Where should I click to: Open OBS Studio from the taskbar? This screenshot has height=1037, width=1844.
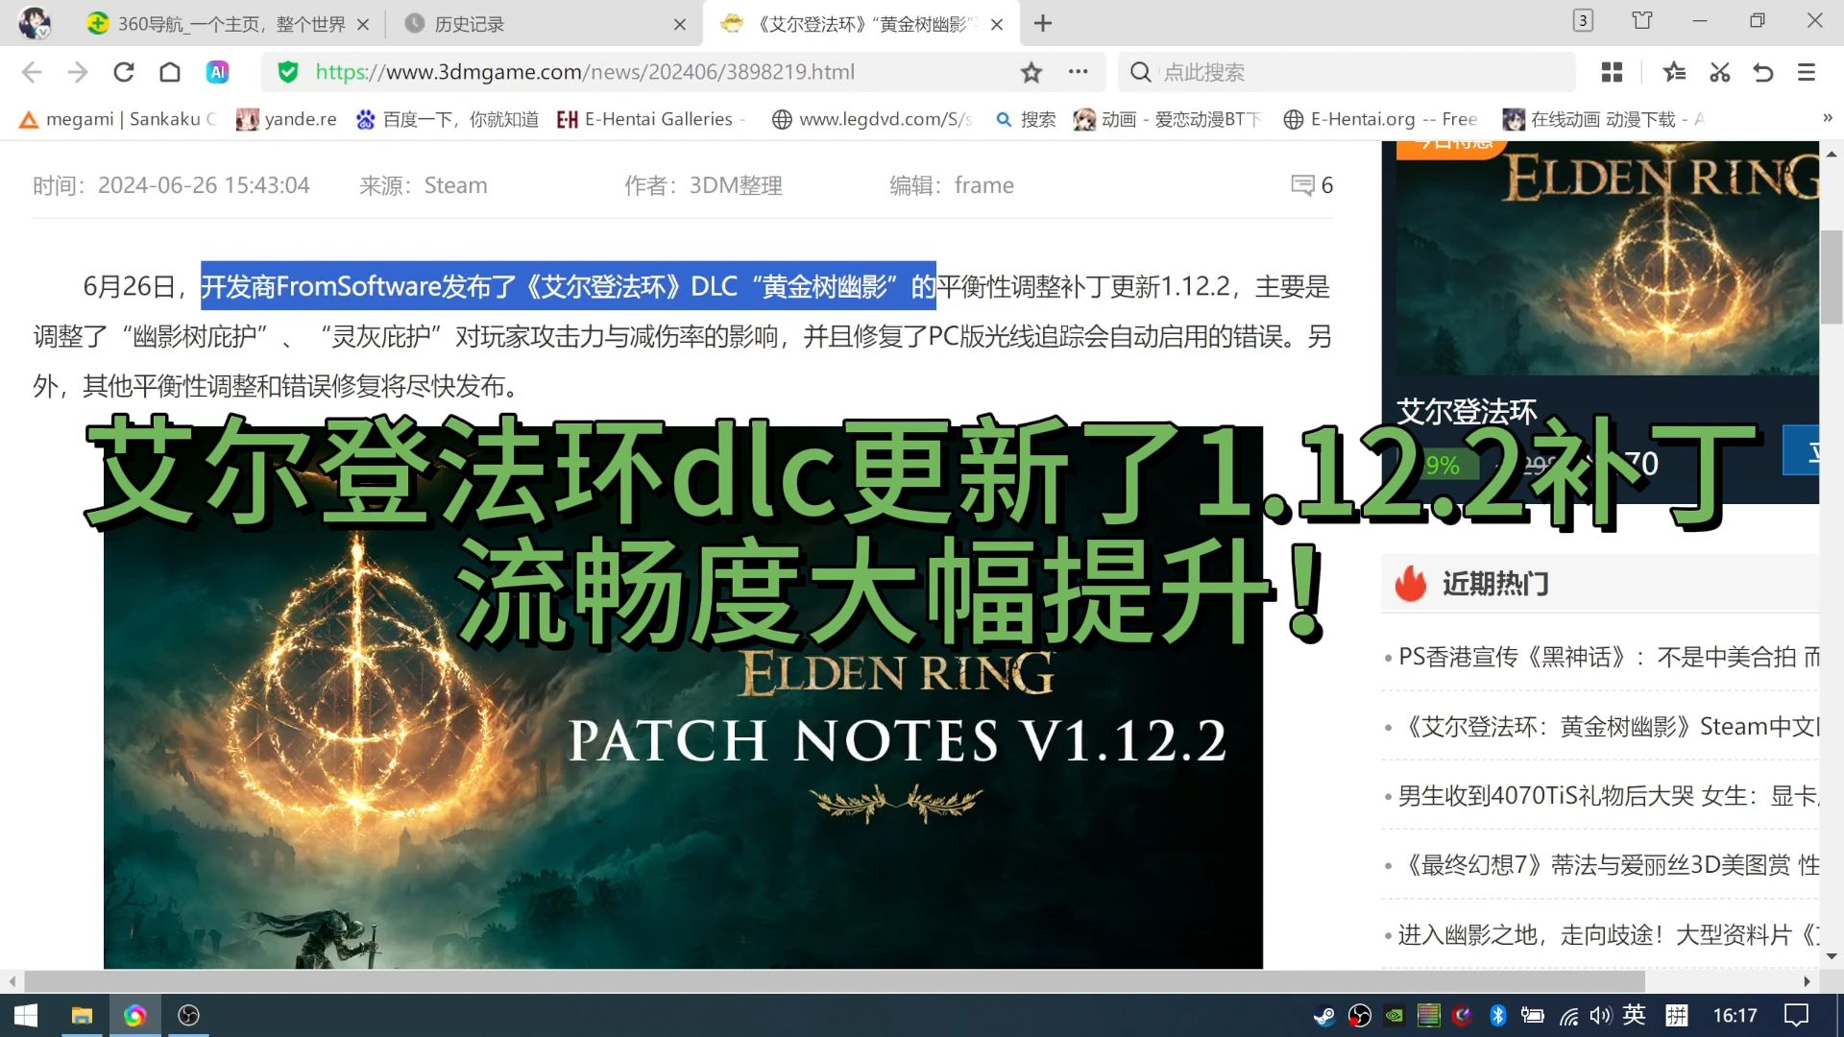coord(189,1015)
